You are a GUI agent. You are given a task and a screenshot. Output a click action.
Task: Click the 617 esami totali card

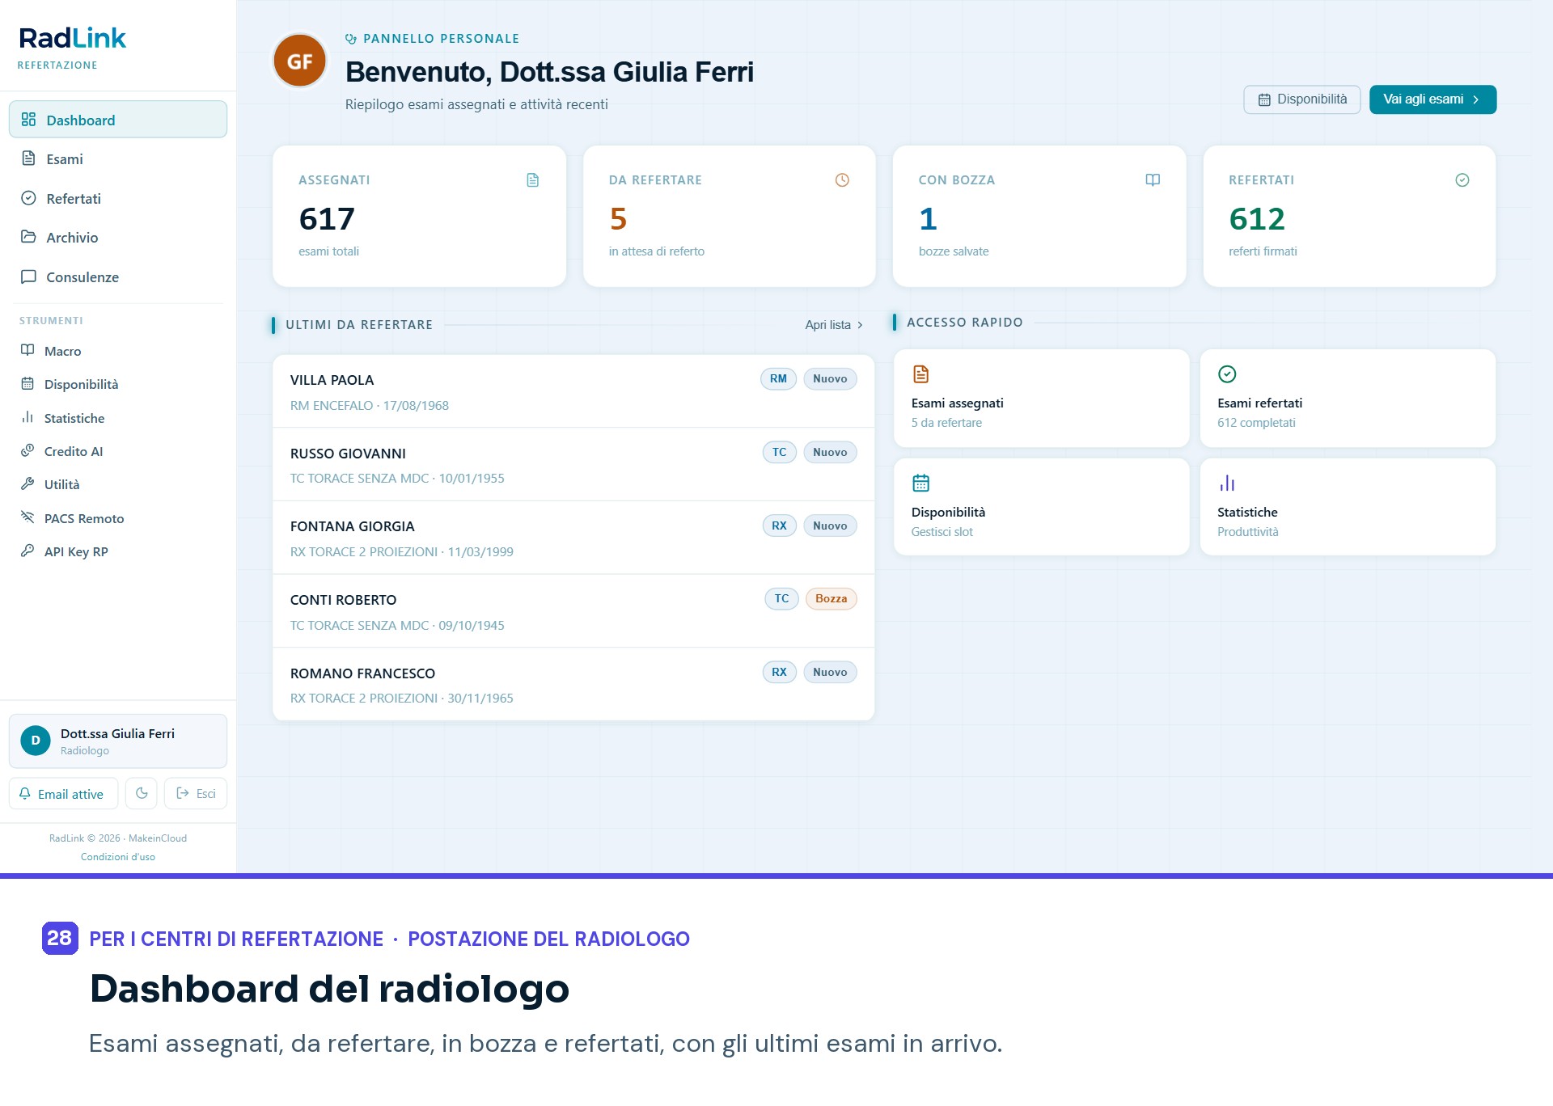click(x=419, y=216)
